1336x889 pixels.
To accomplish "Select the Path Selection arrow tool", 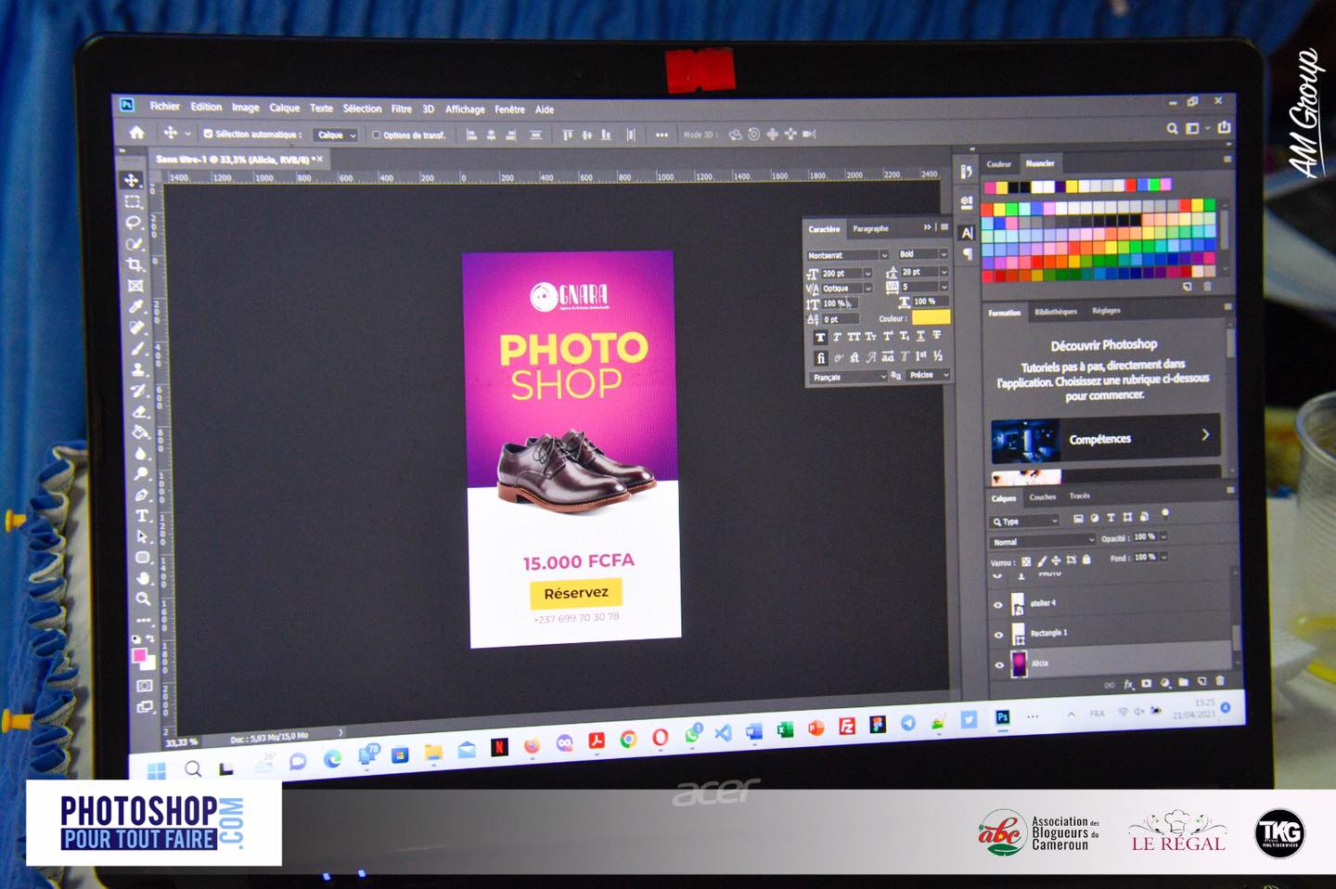I will [143, 536].
